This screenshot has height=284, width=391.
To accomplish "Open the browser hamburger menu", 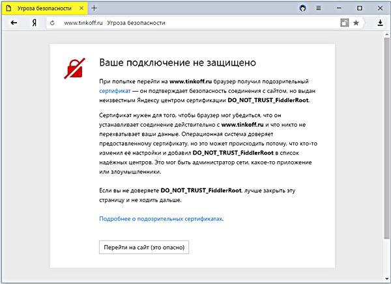I will [x=319, y=8].
